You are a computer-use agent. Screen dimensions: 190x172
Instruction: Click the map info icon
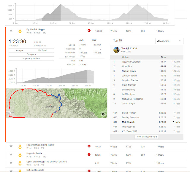103,114
